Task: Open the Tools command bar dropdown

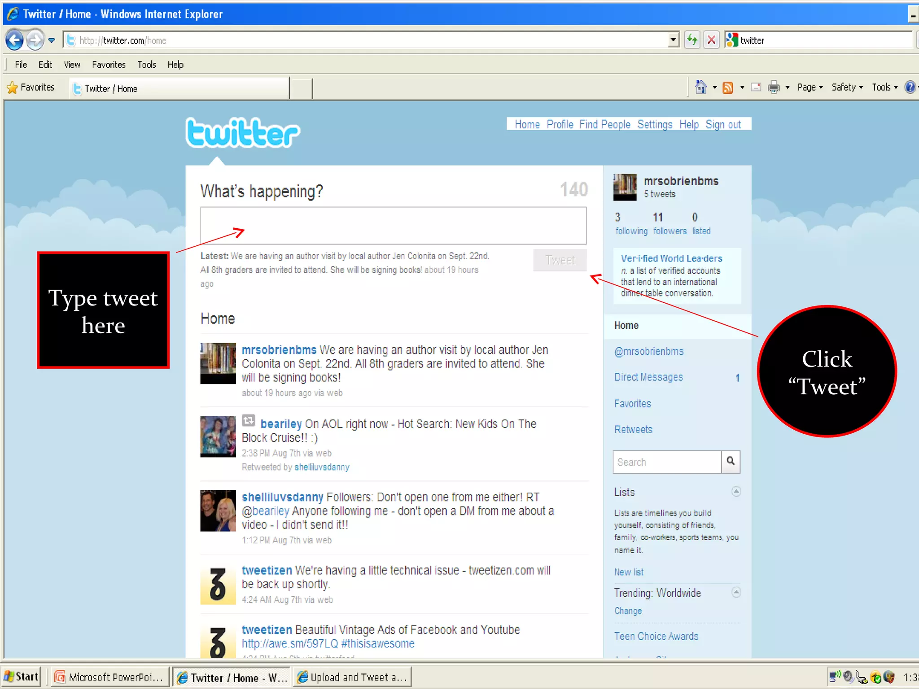Action: coord(885,87)
